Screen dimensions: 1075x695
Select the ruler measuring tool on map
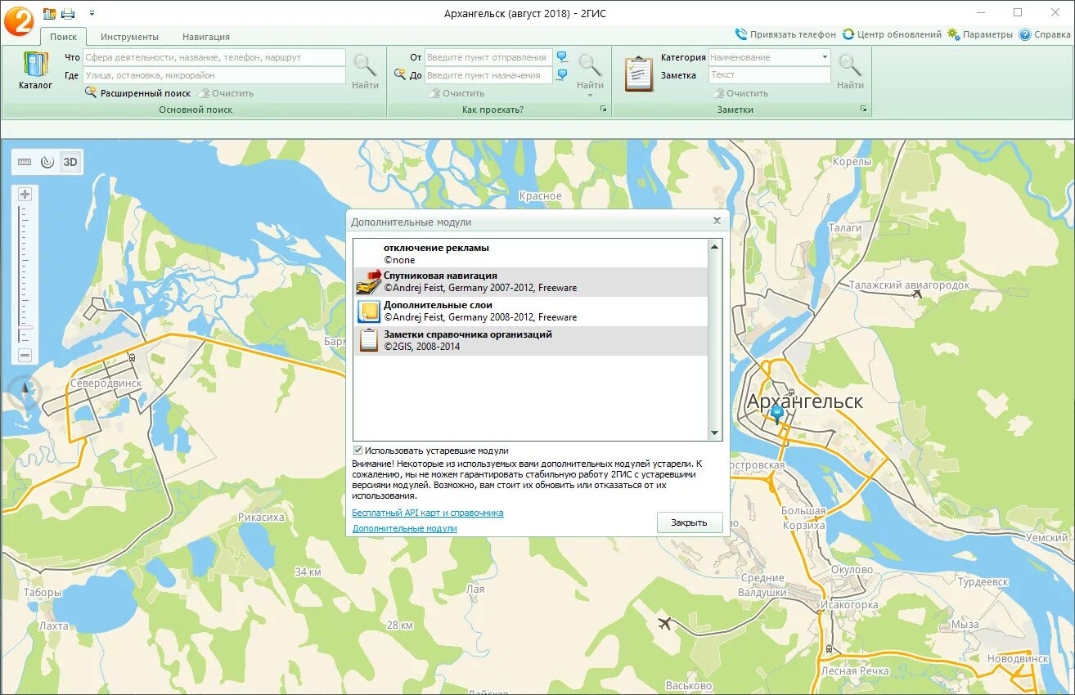tap(25, 162)
